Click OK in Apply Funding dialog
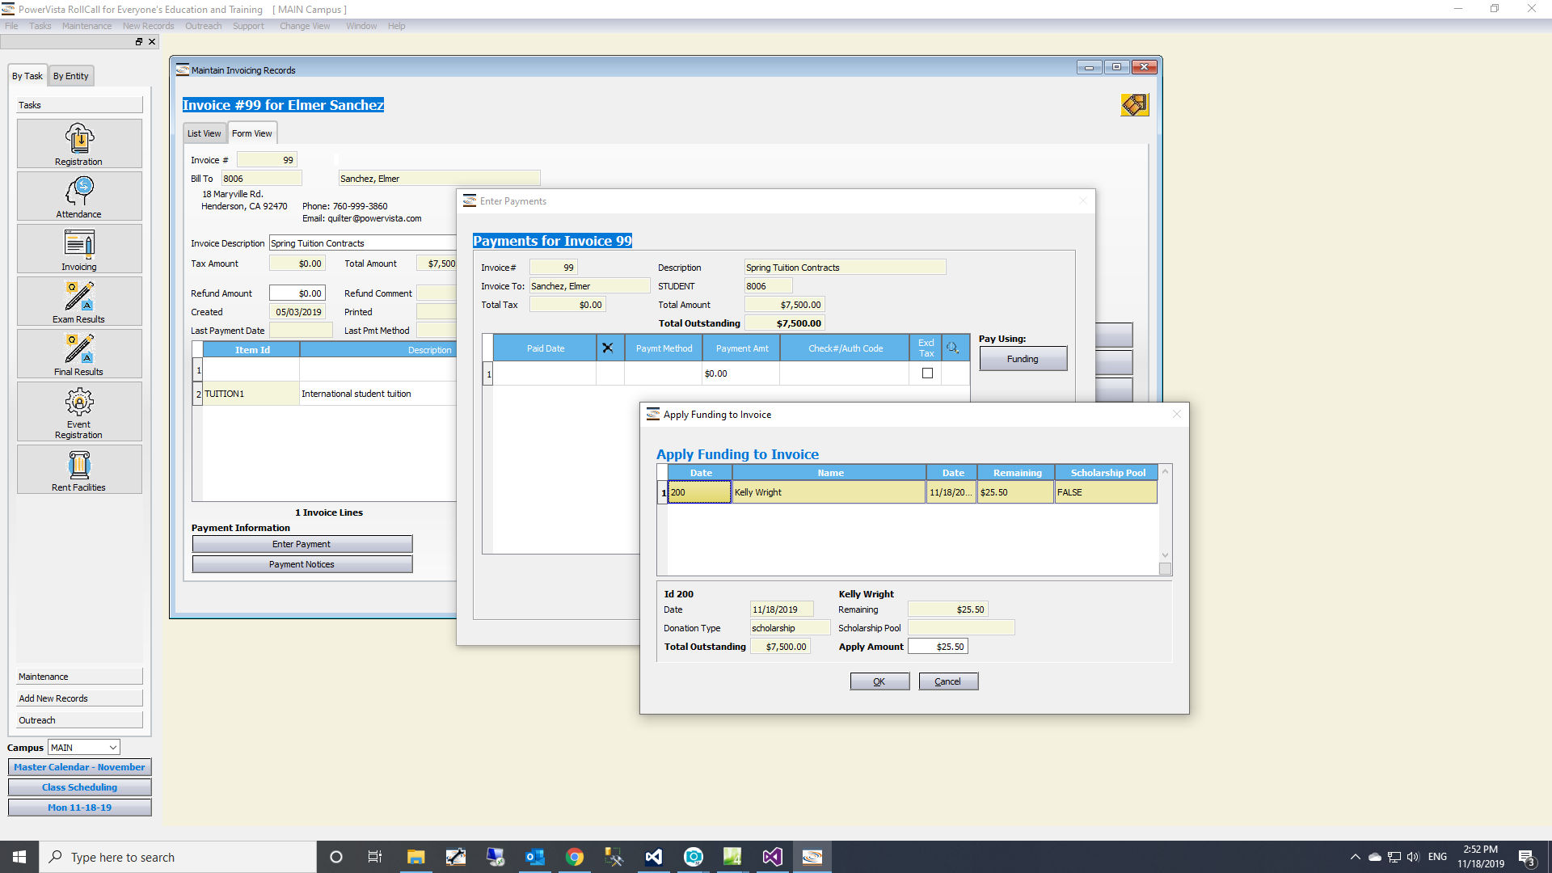 [x=879, y=681]
